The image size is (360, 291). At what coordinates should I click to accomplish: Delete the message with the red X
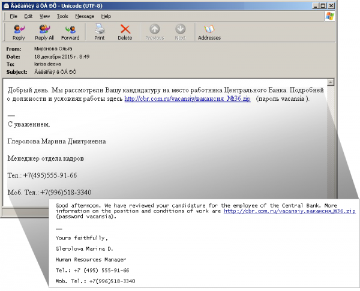(x=125, y=32)
